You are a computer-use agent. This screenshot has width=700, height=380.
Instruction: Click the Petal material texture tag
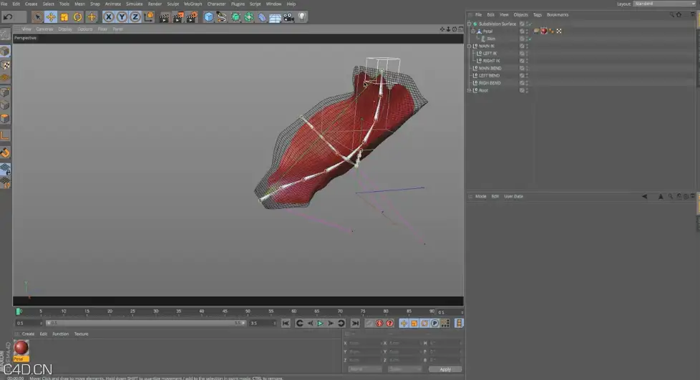(x=544, y=31)
